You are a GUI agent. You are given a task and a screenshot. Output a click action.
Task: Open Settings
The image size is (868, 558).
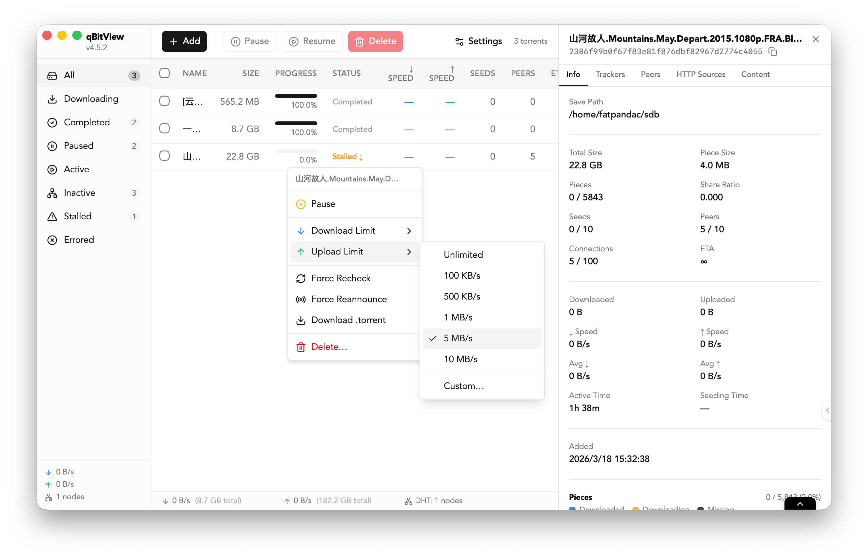click(x=478, y=41)
